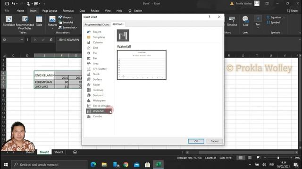Screen dimensions: 302x169
Task: Select Box & Whisker chart category
Action: 99,106
